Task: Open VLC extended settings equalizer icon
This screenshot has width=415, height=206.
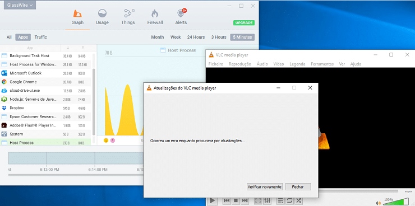Action: point(268,201)
